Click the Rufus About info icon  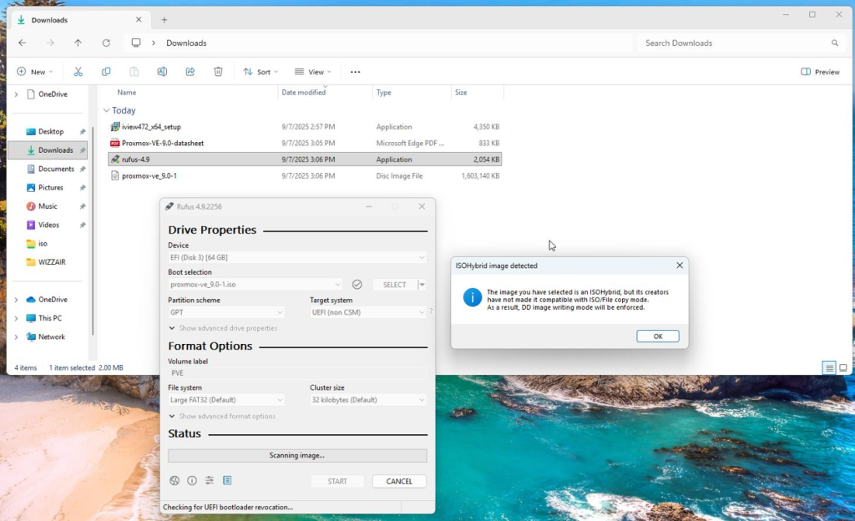coord(192,481)
